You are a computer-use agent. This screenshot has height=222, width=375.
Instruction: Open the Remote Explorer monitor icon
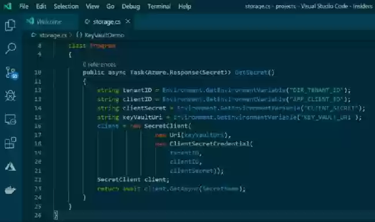pos(10,119)
